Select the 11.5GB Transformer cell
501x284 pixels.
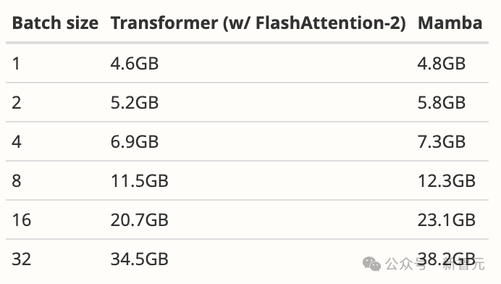(139, 181)
